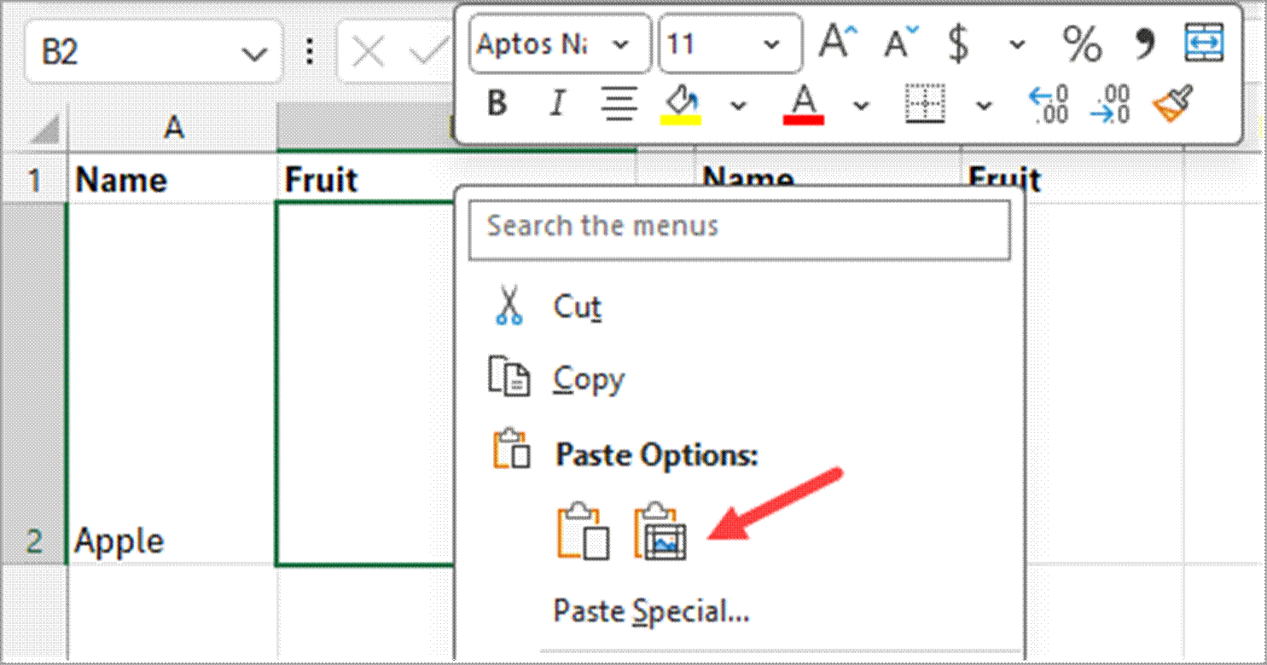The height and width of the screenshot is (665, 1267).
Task: Click the default Paste option icon
Action: coord(584,534)
